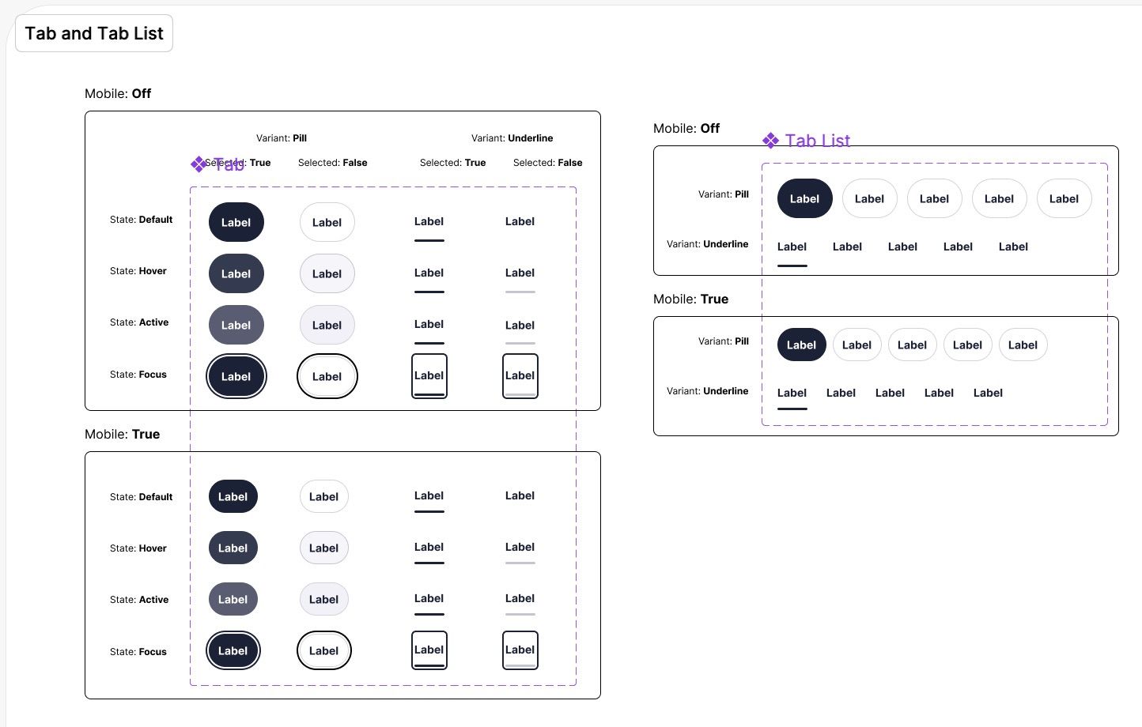
Task: Toggle the Mobile: Off label above top frame
Action: [118, 93]
